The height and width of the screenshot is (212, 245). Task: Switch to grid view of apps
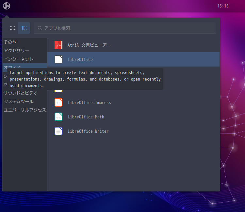12,28
